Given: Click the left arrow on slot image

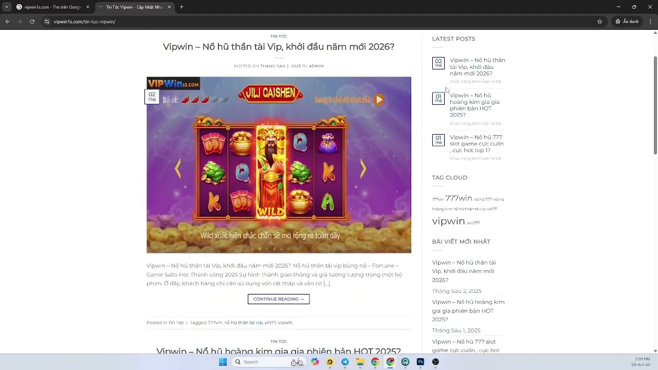Looking at the screenshot, I should [x=178, y=169].
